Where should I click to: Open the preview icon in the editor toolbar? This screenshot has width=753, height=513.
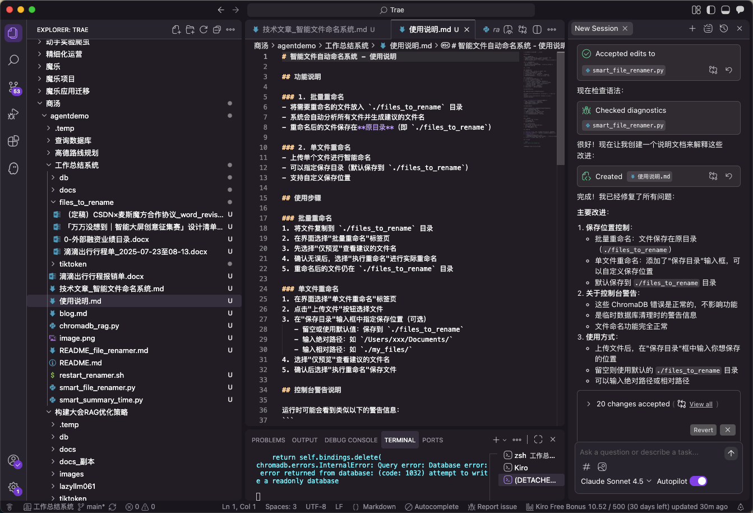pos(508,30)
